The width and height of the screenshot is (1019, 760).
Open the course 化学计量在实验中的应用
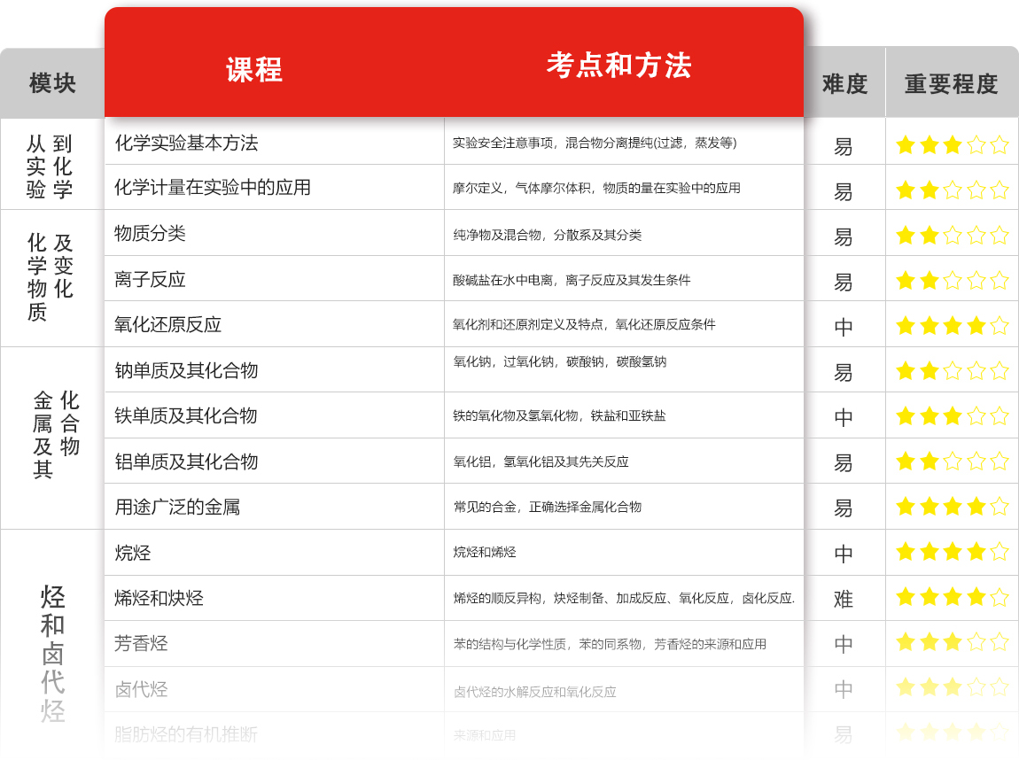pyautogui.click(x=213, y=188)
